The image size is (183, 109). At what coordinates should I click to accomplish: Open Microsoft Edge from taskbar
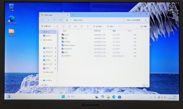click(x=114, y=97)
